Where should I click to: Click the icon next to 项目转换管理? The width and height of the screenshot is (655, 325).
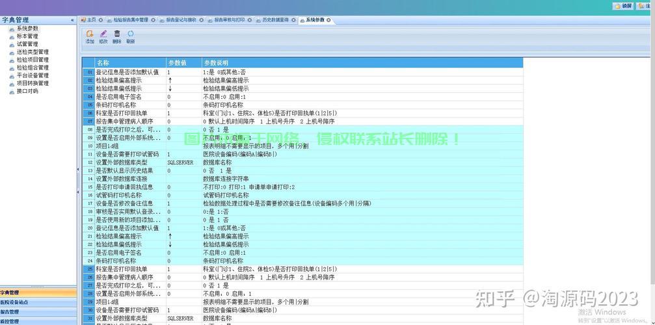(12, 83)
